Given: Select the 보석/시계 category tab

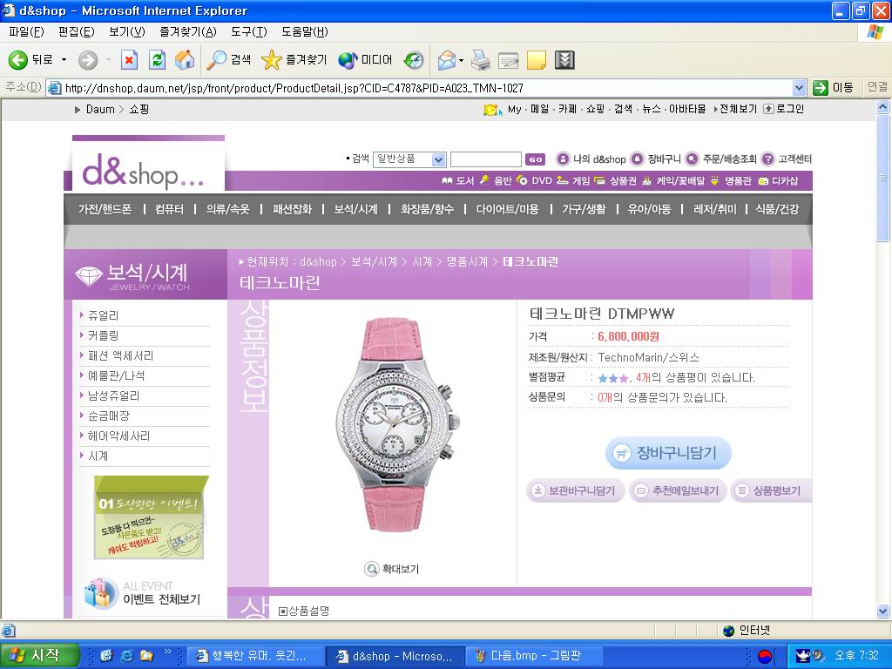Looking at the screenshot, I should click(x=355, y=209).
